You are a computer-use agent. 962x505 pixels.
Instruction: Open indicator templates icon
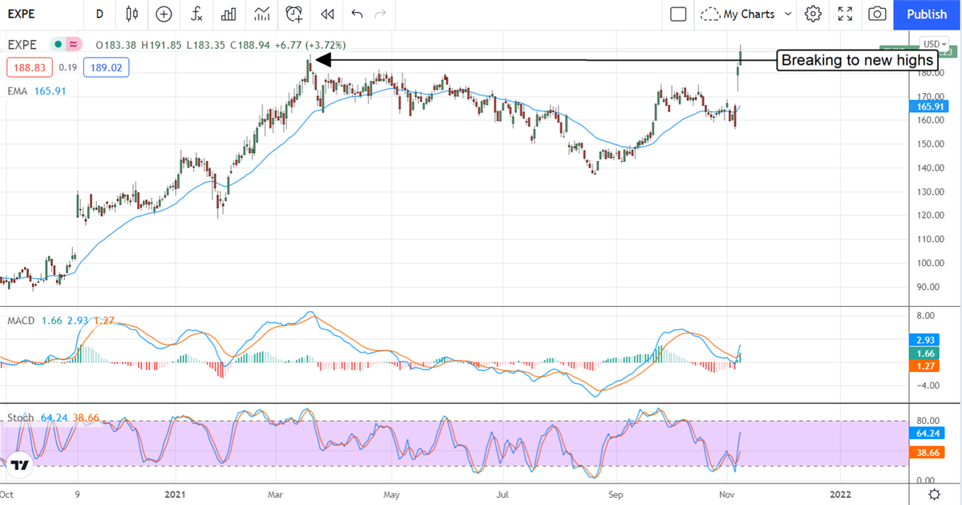[x=261, y=14]
